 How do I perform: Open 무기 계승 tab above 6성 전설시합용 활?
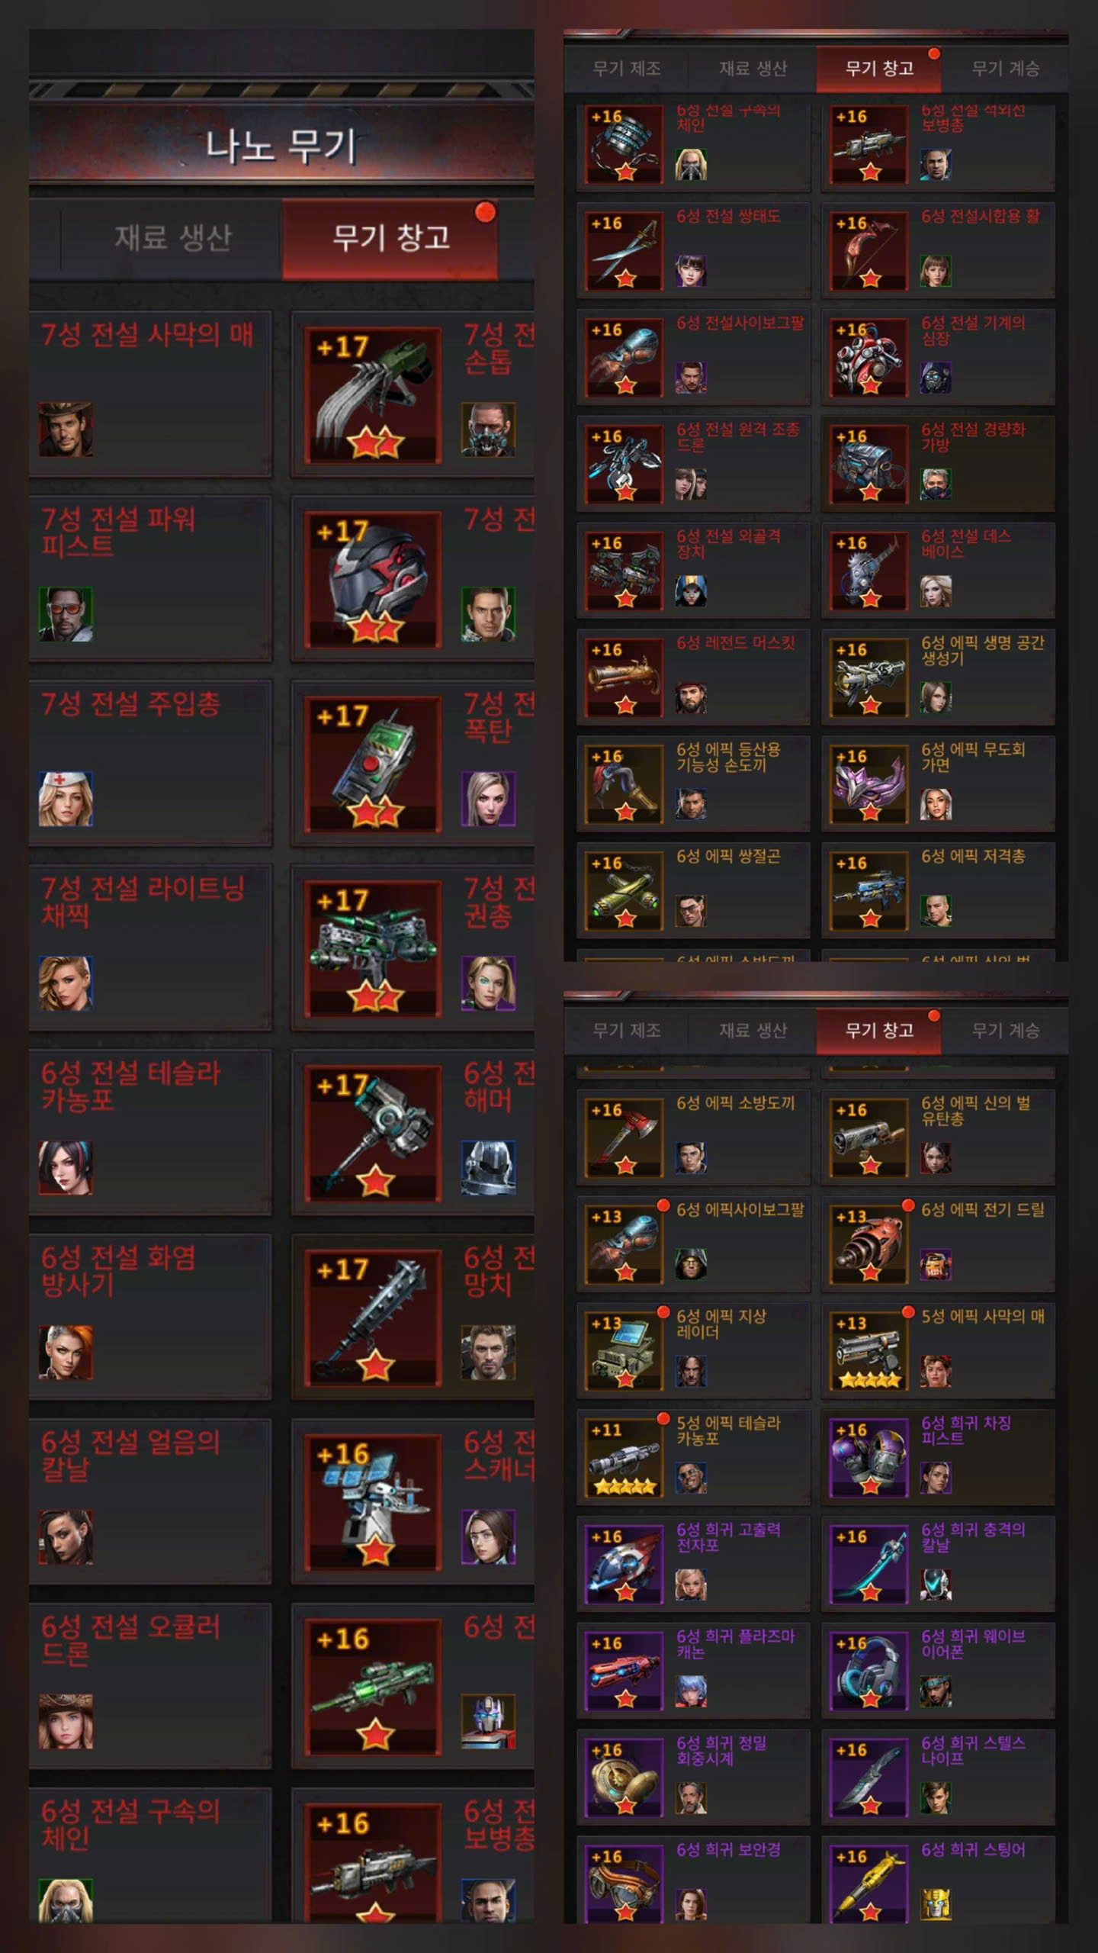pos(1005,69)
